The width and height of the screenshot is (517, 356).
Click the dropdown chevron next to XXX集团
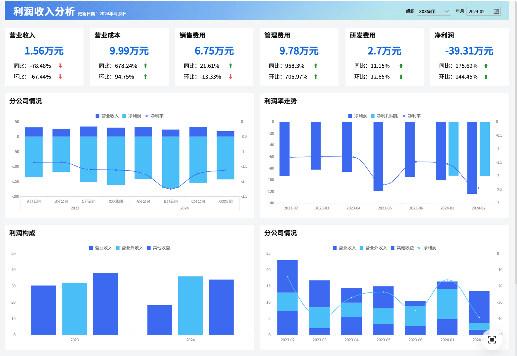click(447, 11)
